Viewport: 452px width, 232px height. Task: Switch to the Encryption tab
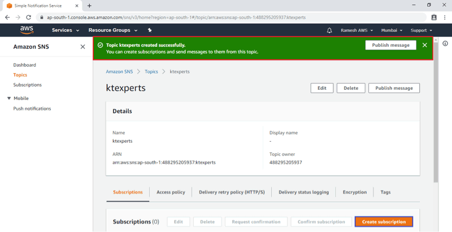pos(354,192)
